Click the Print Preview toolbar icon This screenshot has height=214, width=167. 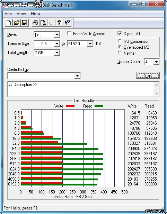(43, 23)
